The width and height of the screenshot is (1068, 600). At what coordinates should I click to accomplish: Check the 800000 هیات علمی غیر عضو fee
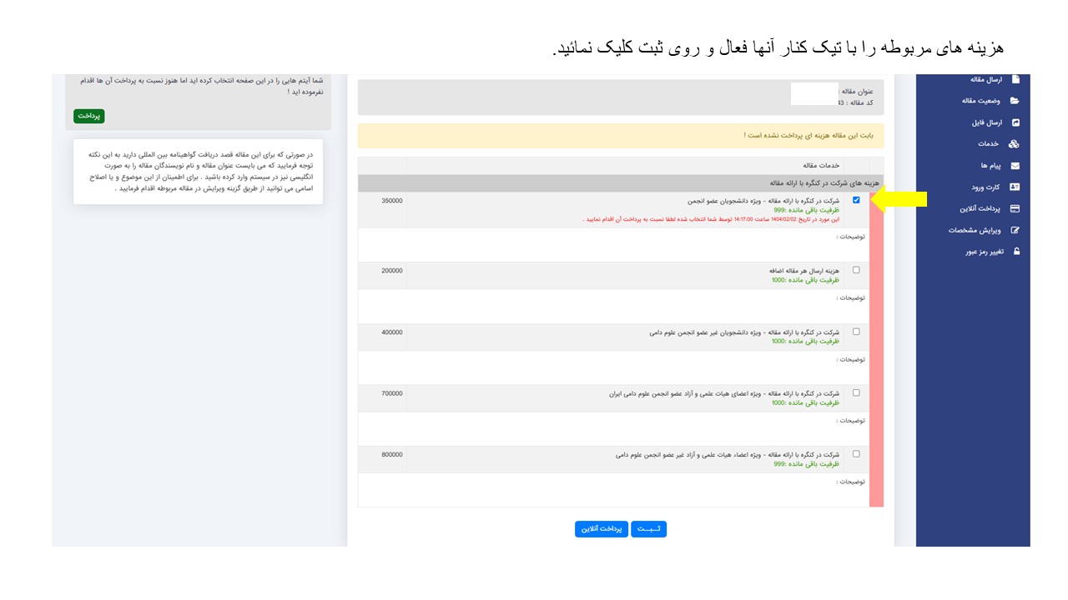pos(856,454)
